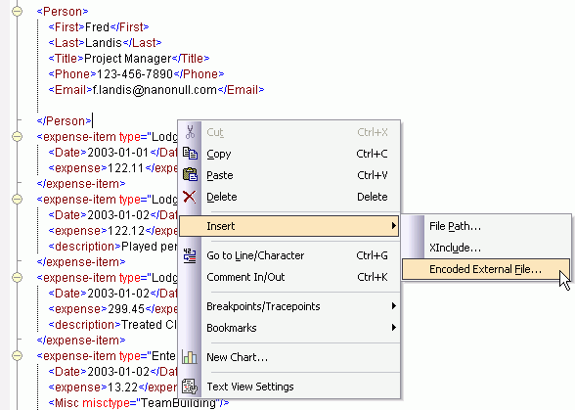Choose File Path... from Insert submenu
The image size is (575, 410).
pyautogui.click(x=486, y=226)
